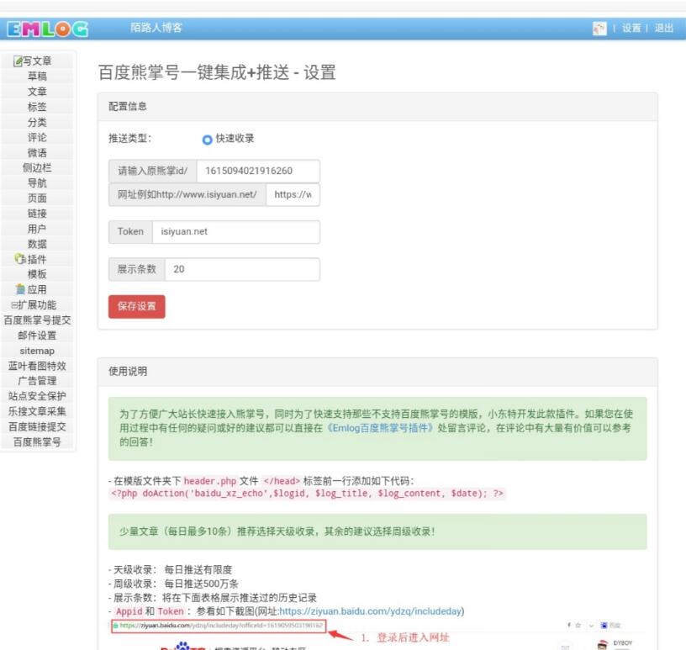Open 蓝叶看图特效 in sidebar

(x=37, y=366)
